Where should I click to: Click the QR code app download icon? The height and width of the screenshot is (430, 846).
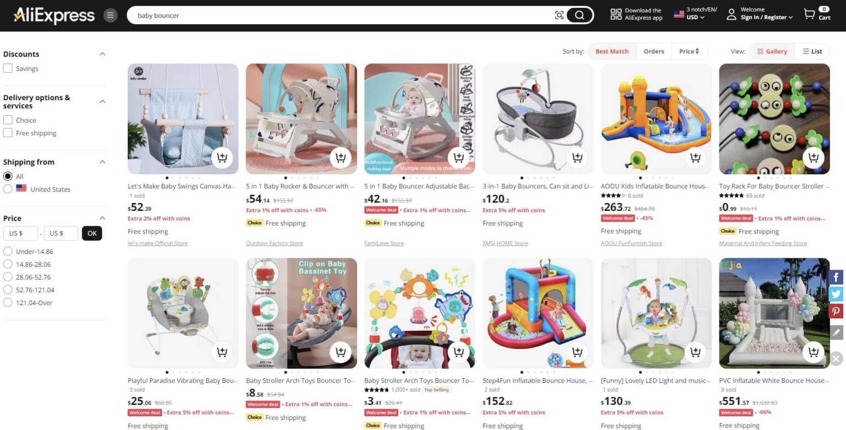[x=616, y=14]
